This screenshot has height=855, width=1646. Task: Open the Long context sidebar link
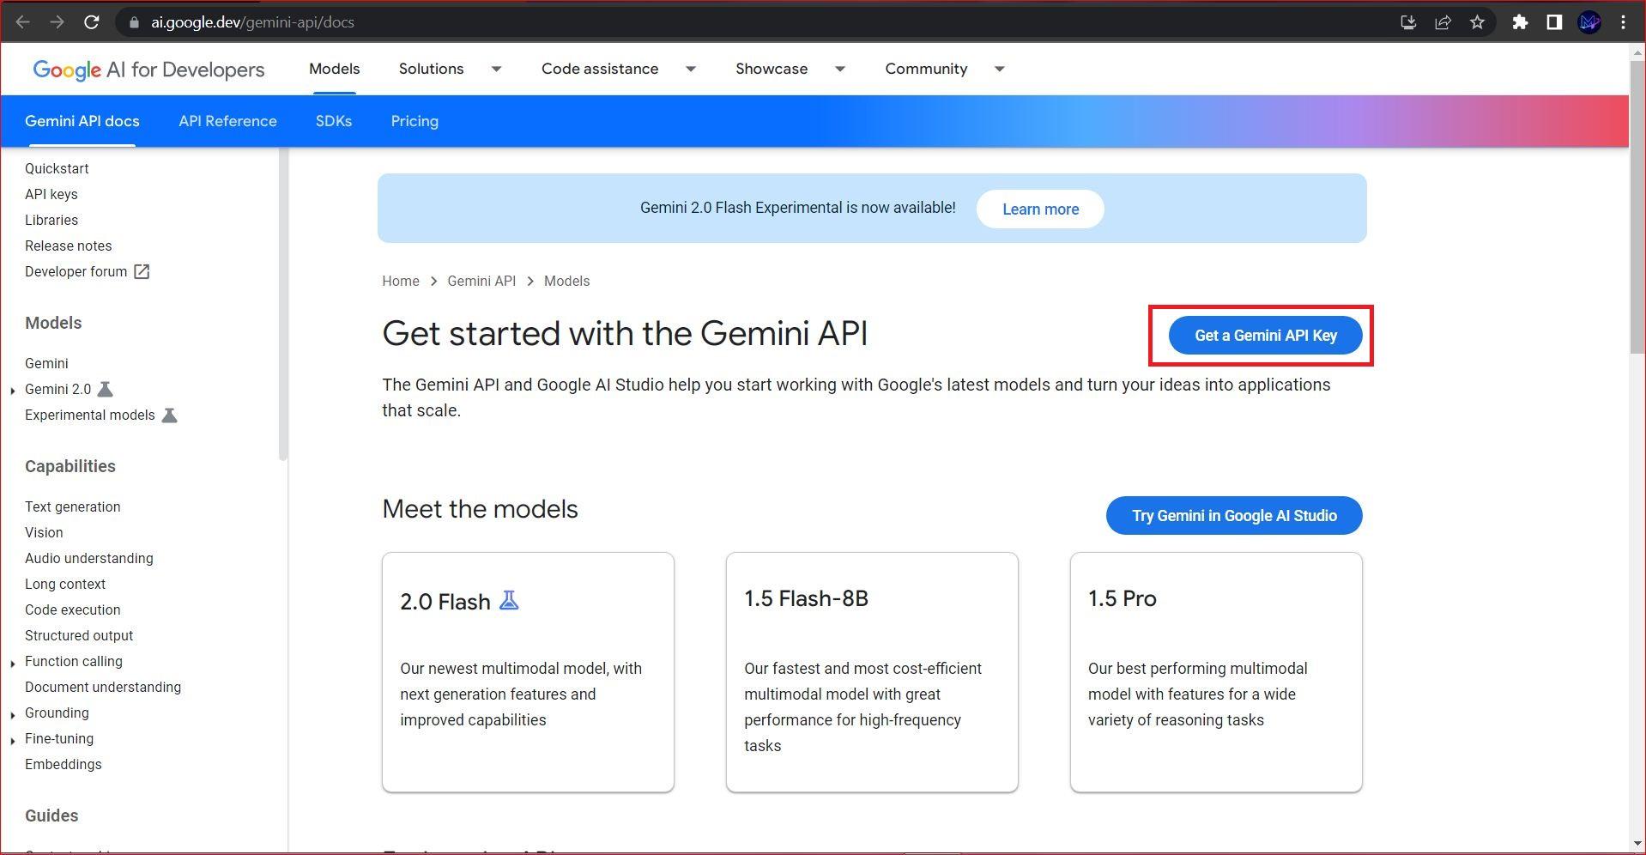coord(65,584)
